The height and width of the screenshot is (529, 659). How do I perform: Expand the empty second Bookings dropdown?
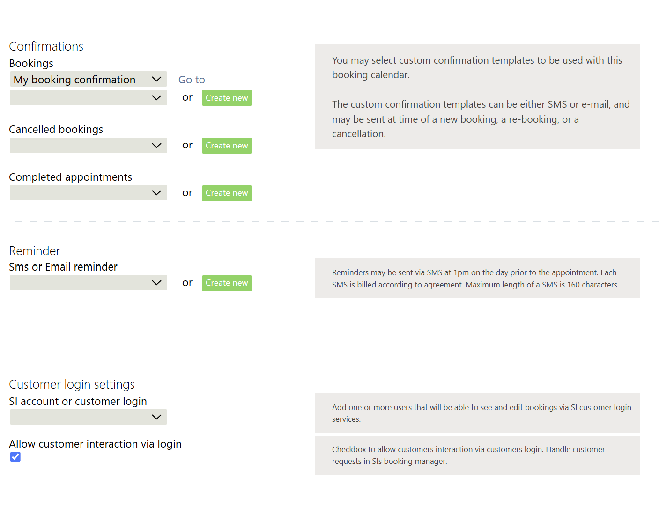[88, 98]
